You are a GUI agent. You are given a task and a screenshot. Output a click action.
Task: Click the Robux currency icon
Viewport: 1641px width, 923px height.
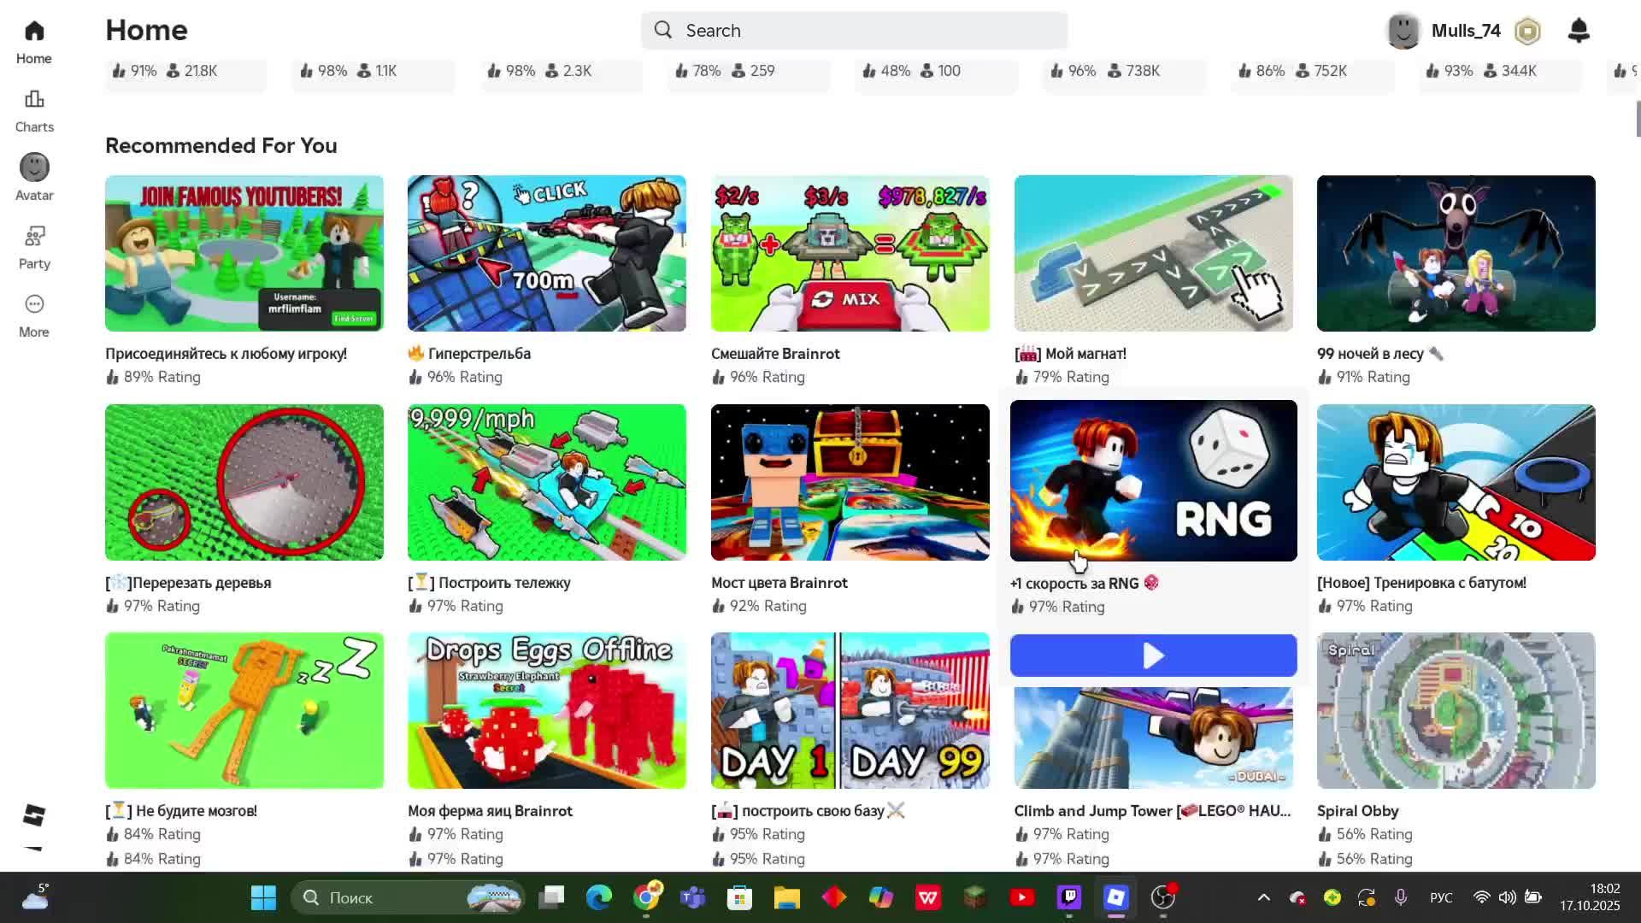tap(1527, 31)
